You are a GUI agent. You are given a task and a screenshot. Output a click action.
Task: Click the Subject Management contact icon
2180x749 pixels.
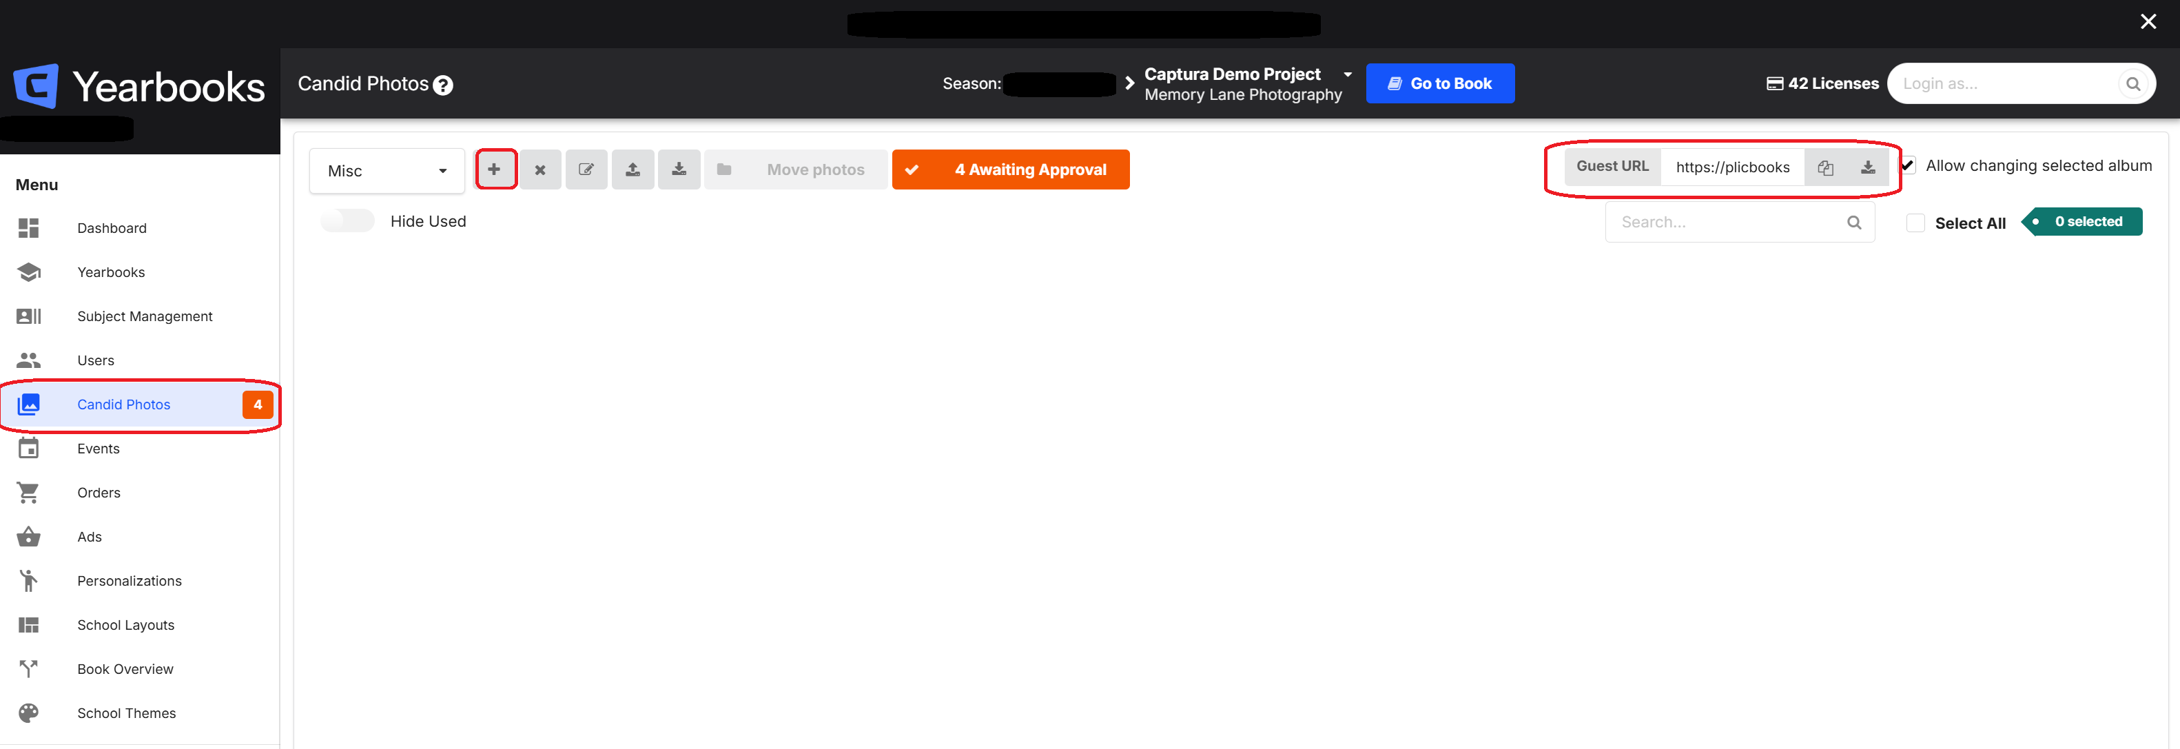click(x=28, y=316)
